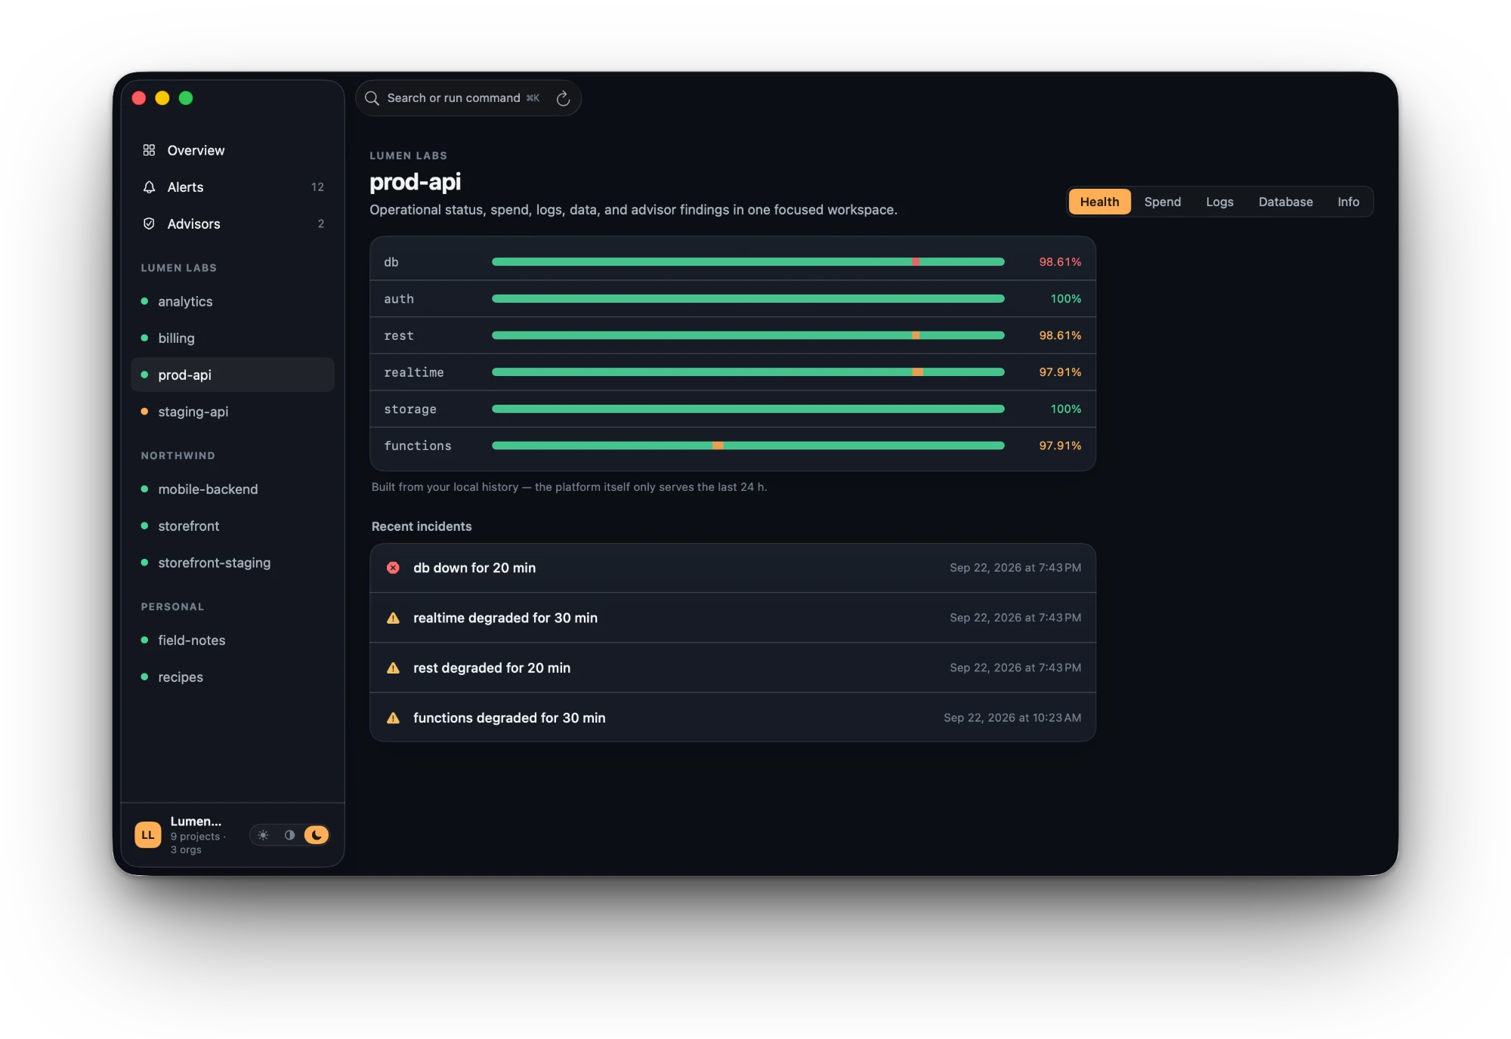The width and height of the screenshot is (1511, 1039).
Task: Focus the Search or run command field
Action: coord(453,98)
